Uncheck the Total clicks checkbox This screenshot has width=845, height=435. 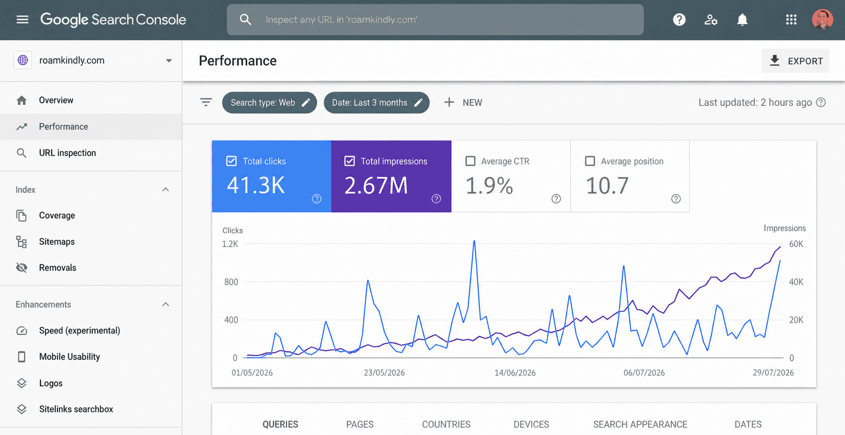pos(231,161)
